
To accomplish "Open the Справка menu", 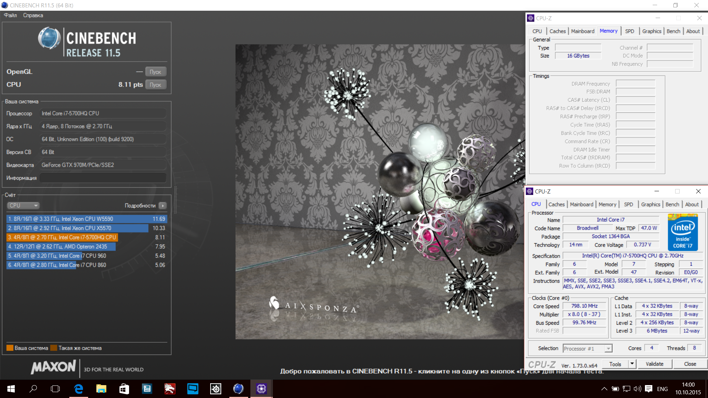I will (33, 15).
